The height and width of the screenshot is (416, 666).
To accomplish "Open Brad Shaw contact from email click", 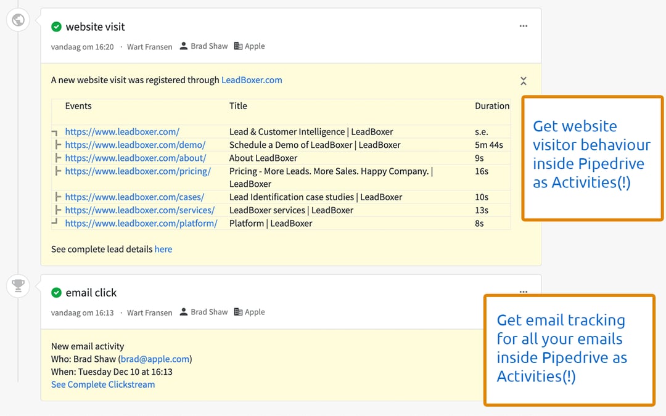I will point(209,312).
